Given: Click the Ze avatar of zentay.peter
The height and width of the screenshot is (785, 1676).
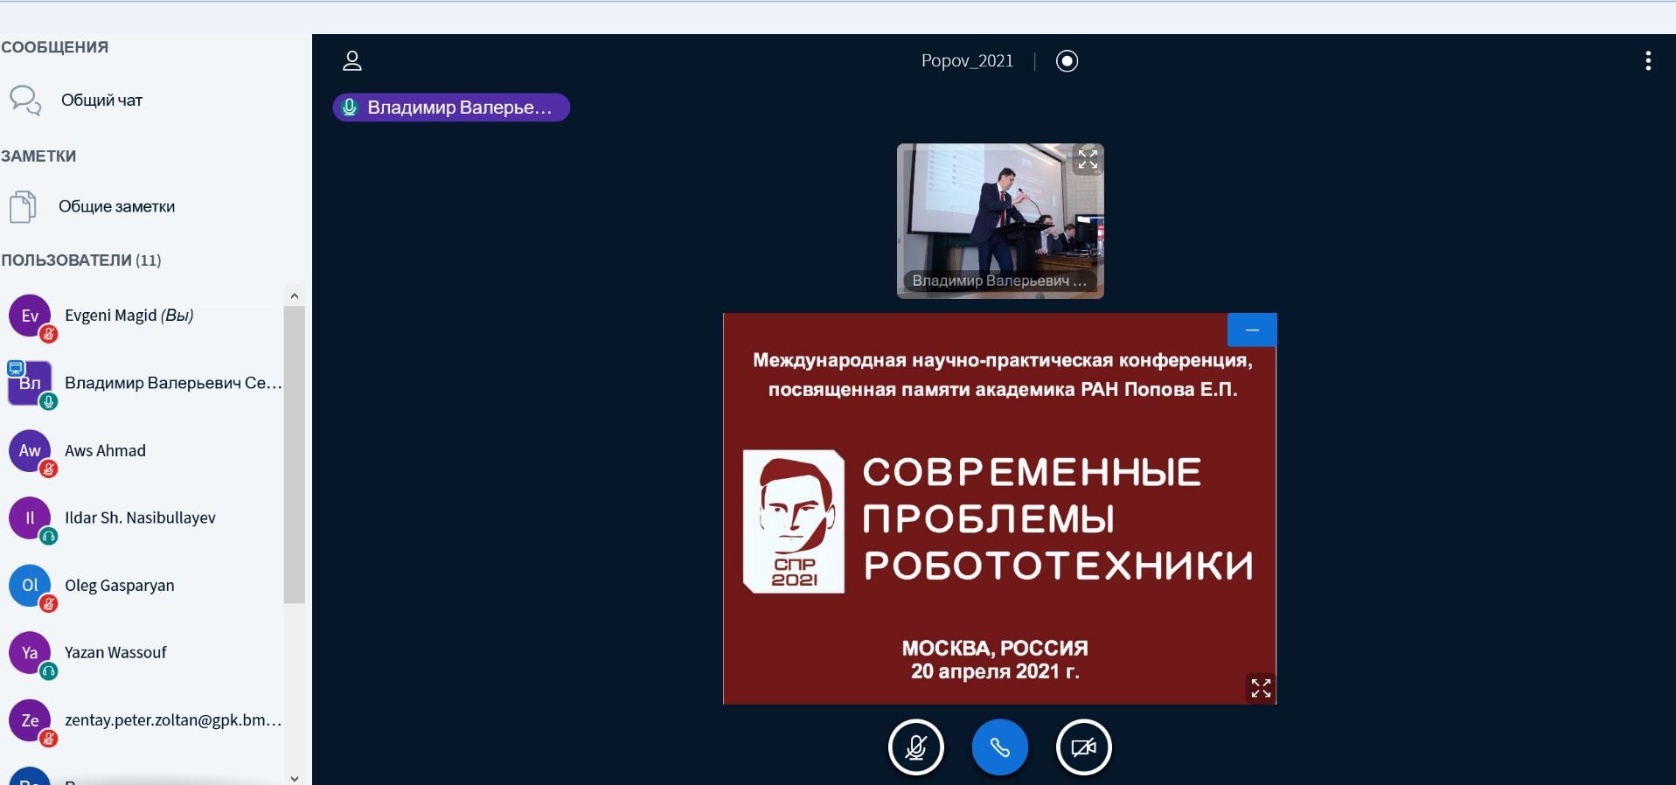Looking at the screenshot, I should click(30, 720).
